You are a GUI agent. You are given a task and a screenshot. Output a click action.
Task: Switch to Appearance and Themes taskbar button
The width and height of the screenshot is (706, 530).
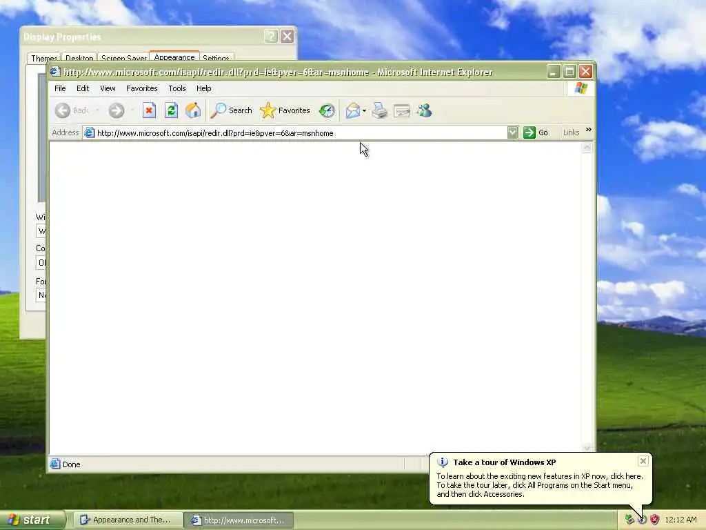pyautogui.click(x=128, y=520)
